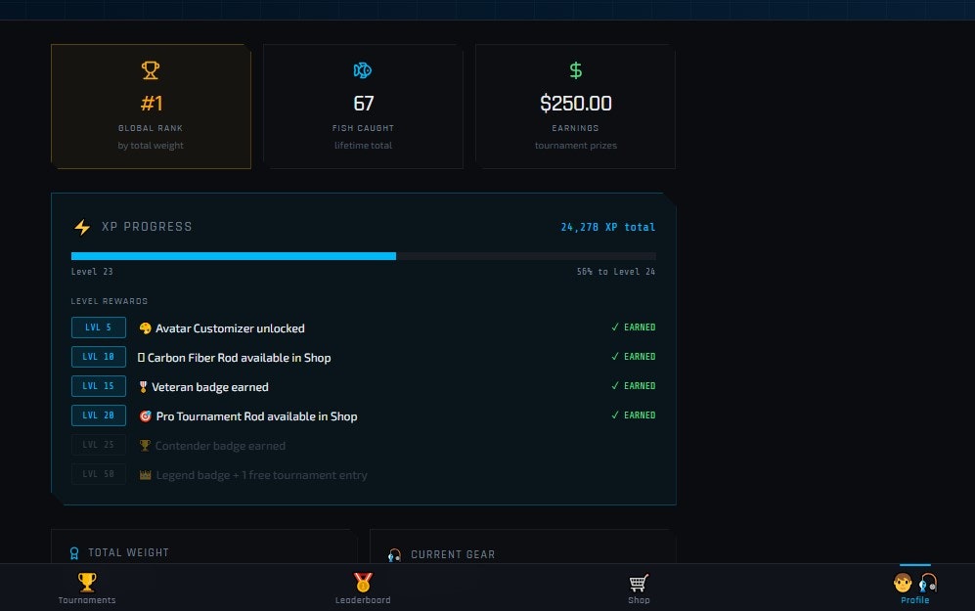This screenshot has width=975, height=611.
Task: Open the Tournaments tab
Action: (87, 588)
